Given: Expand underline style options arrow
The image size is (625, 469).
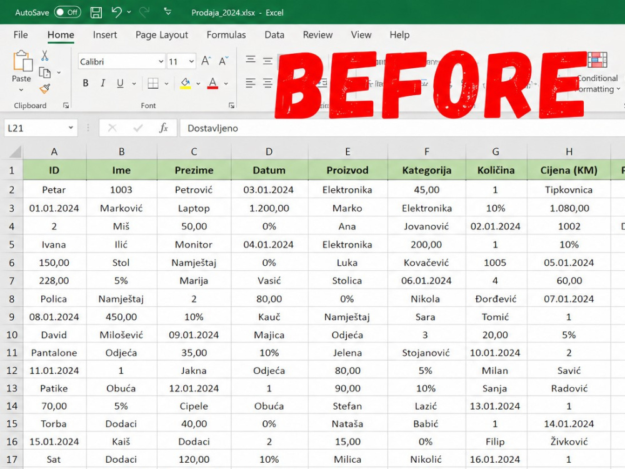Looking at the screenshot, I should click(x=134, y=84).
